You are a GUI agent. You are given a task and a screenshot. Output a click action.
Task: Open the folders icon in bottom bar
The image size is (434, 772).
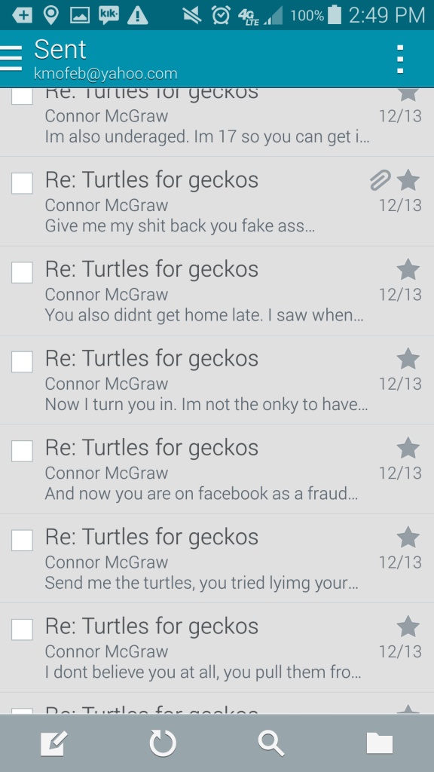[380, 743]
